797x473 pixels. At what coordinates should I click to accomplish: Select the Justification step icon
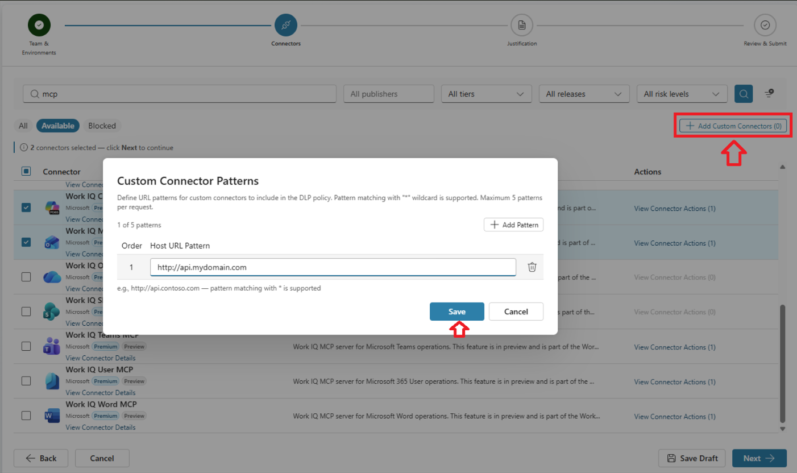point(522,25)
